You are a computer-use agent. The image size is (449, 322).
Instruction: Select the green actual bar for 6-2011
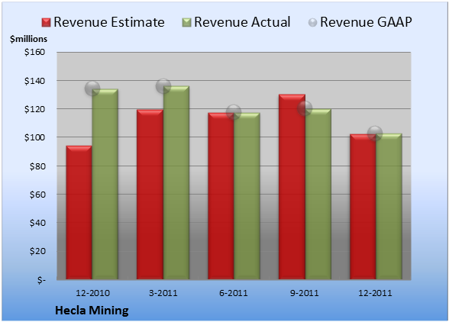247,196
